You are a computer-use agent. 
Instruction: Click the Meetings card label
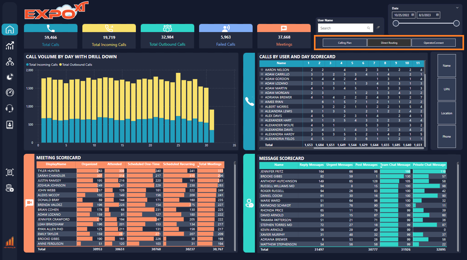click(284, 44)
